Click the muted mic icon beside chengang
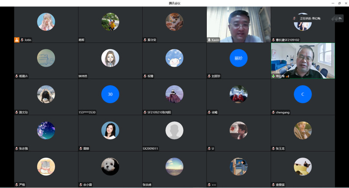The height and width of the screenshot is (188, 349). click(273, 112)
